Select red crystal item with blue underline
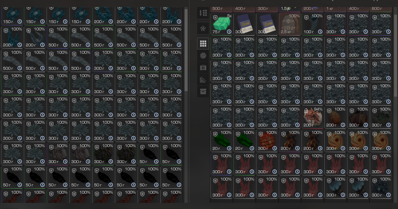This screenshot has width=398, height=209. click(222, 164)
